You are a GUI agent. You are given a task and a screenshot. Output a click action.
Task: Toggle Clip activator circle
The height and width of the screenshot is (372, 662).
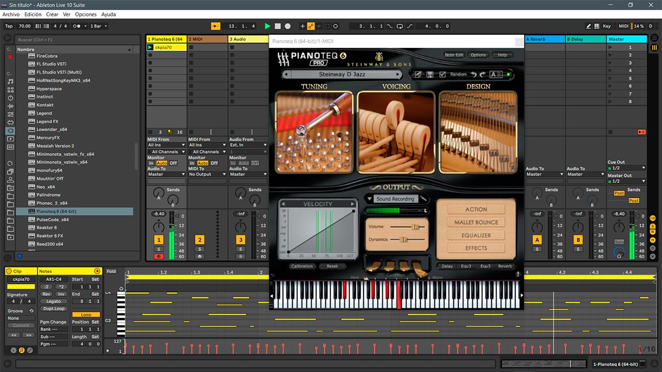[9, 271]
